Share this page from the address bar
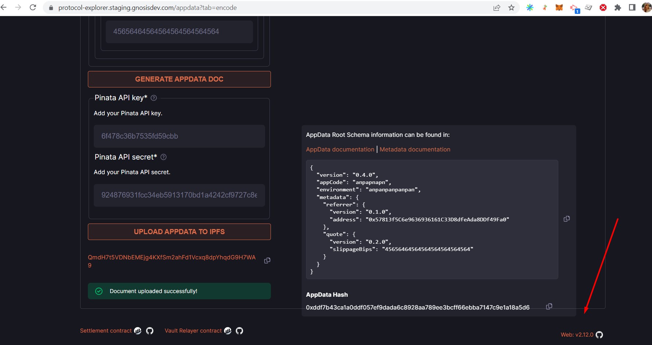 pyautogui.click(x=497, y=8)
